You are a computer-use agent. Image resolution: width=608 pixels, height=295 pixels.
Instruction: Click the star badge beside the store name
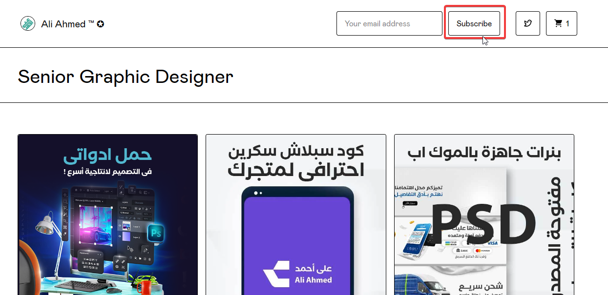pyautogui.click(x=100, y=23)
